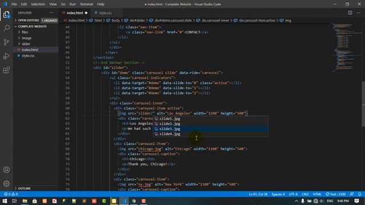
Task: Open Explorer panel ellipsis menu
Action: coord(51,13)
